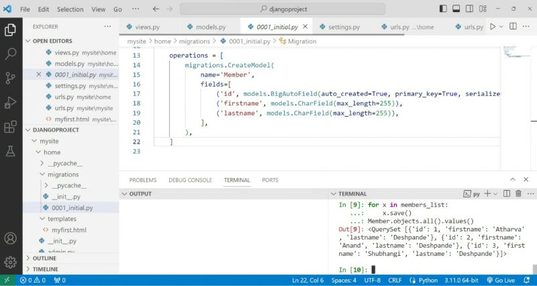Image resolution: width=537 pixels, height=286 pixels.
Task: Split the terminal
Action: point(507,194)
